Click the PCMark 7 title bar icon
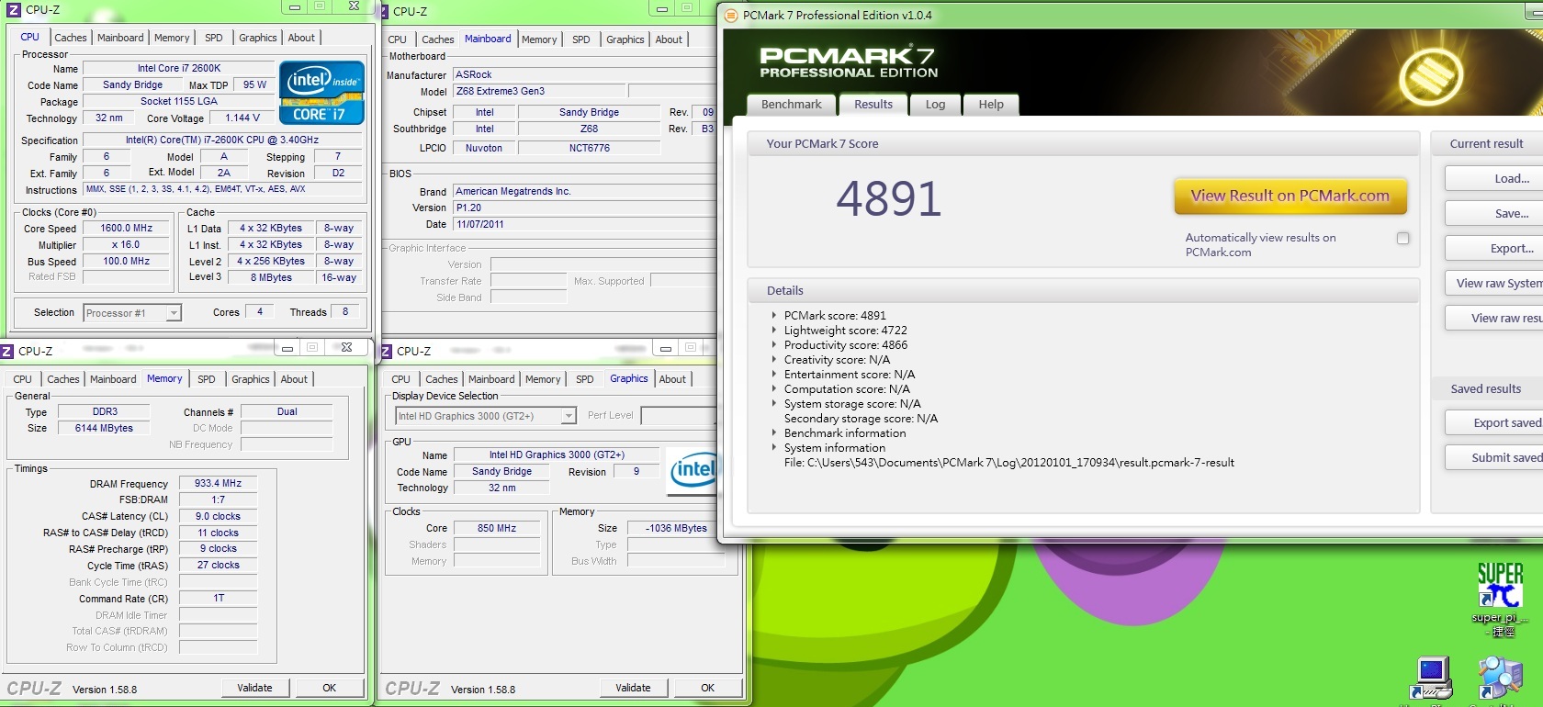Viewport: 1543px width, 707px height. (732, 15)
